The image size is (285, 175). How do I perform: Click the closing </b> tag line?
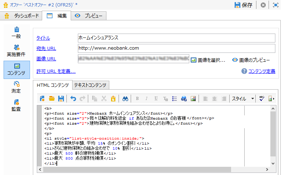49,129
